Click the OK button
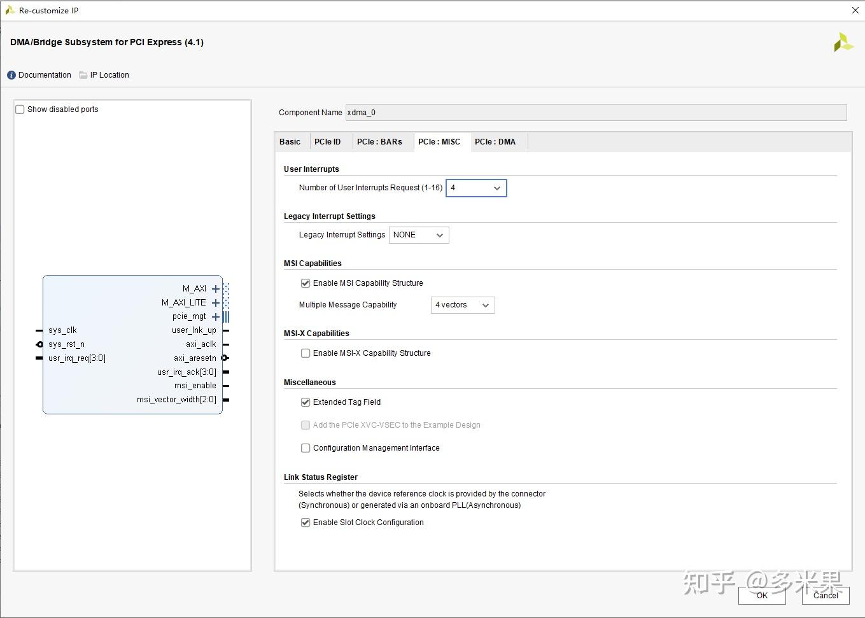The height and width of the screenshot is (618, 865). tap(762, 596)
